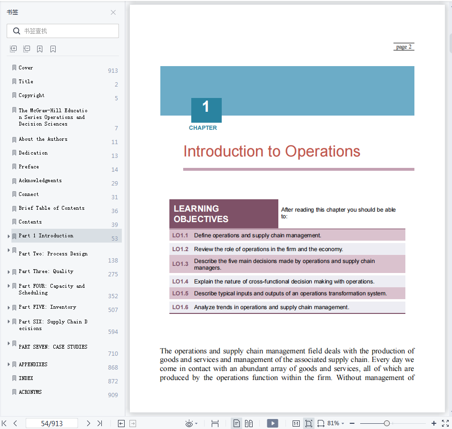The width and height of the screenshot is (452, 429).
Task: Click the icon right of the eye mode button
Action: pos(215,423)
